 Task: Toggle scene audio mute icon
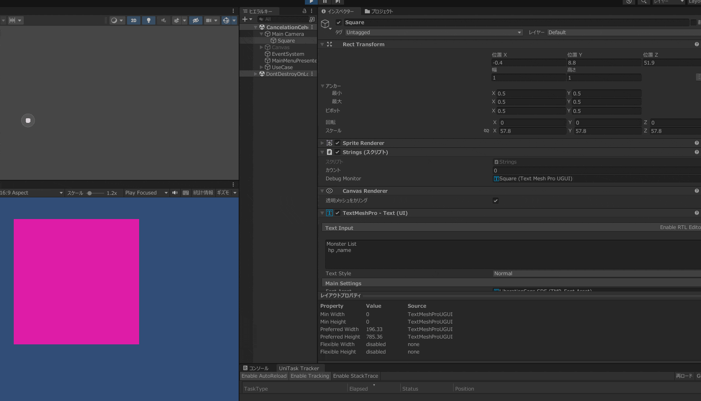(164, 20)
